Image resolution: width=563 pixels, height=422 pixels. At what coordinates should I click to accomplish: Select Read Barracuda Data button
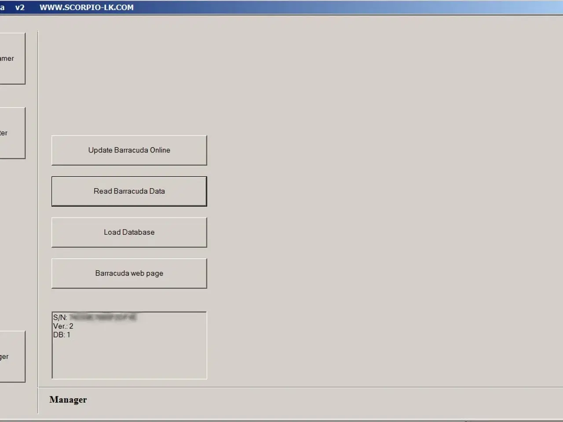129,191
